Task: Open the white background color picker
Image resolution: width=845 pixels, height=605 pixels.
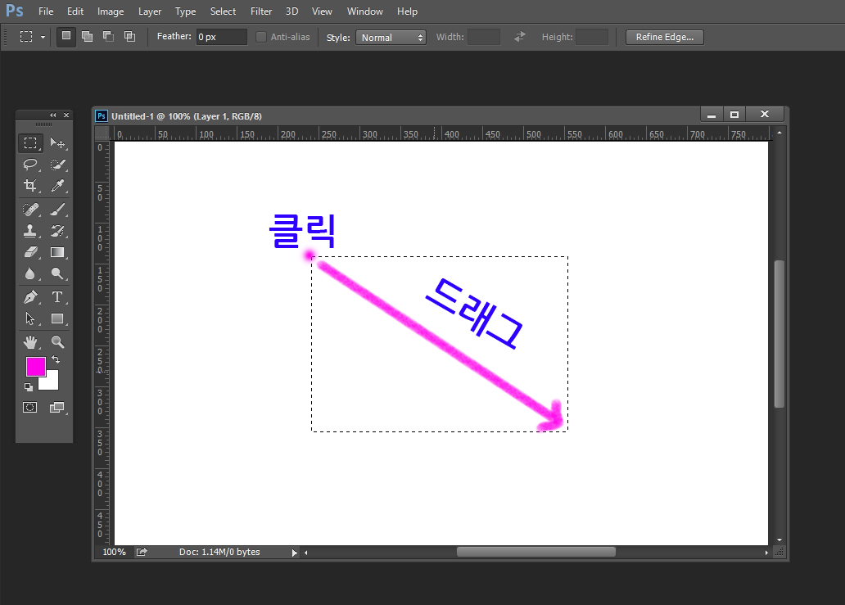Action: tap(52, 383)
